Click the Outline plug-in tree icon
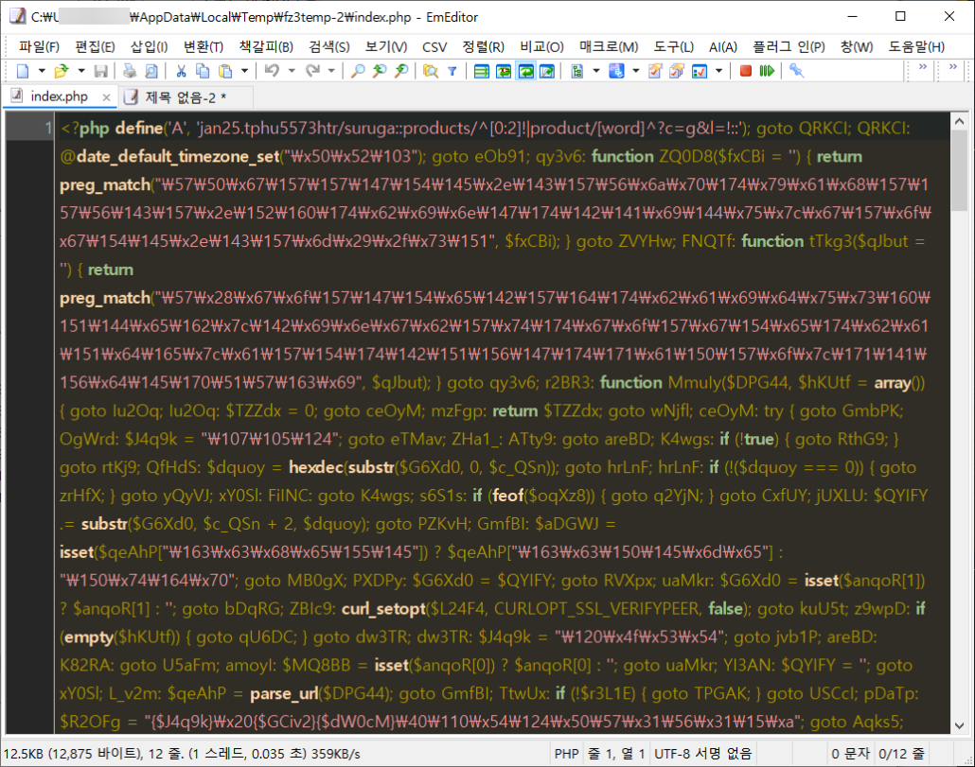 click(x=577, y=71)
